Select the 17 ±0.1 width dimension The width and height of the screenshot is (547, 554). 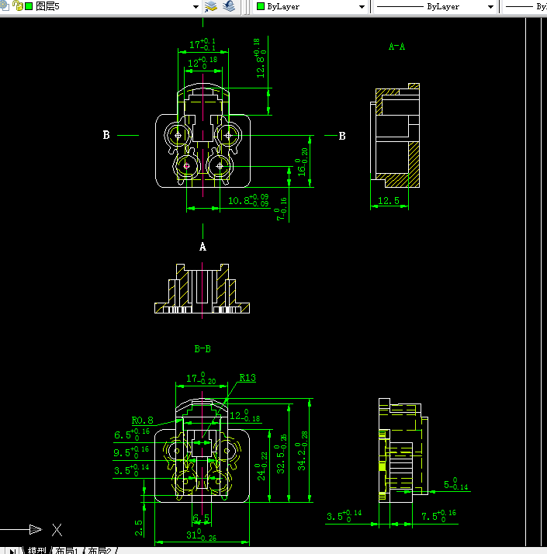(203, 44)
